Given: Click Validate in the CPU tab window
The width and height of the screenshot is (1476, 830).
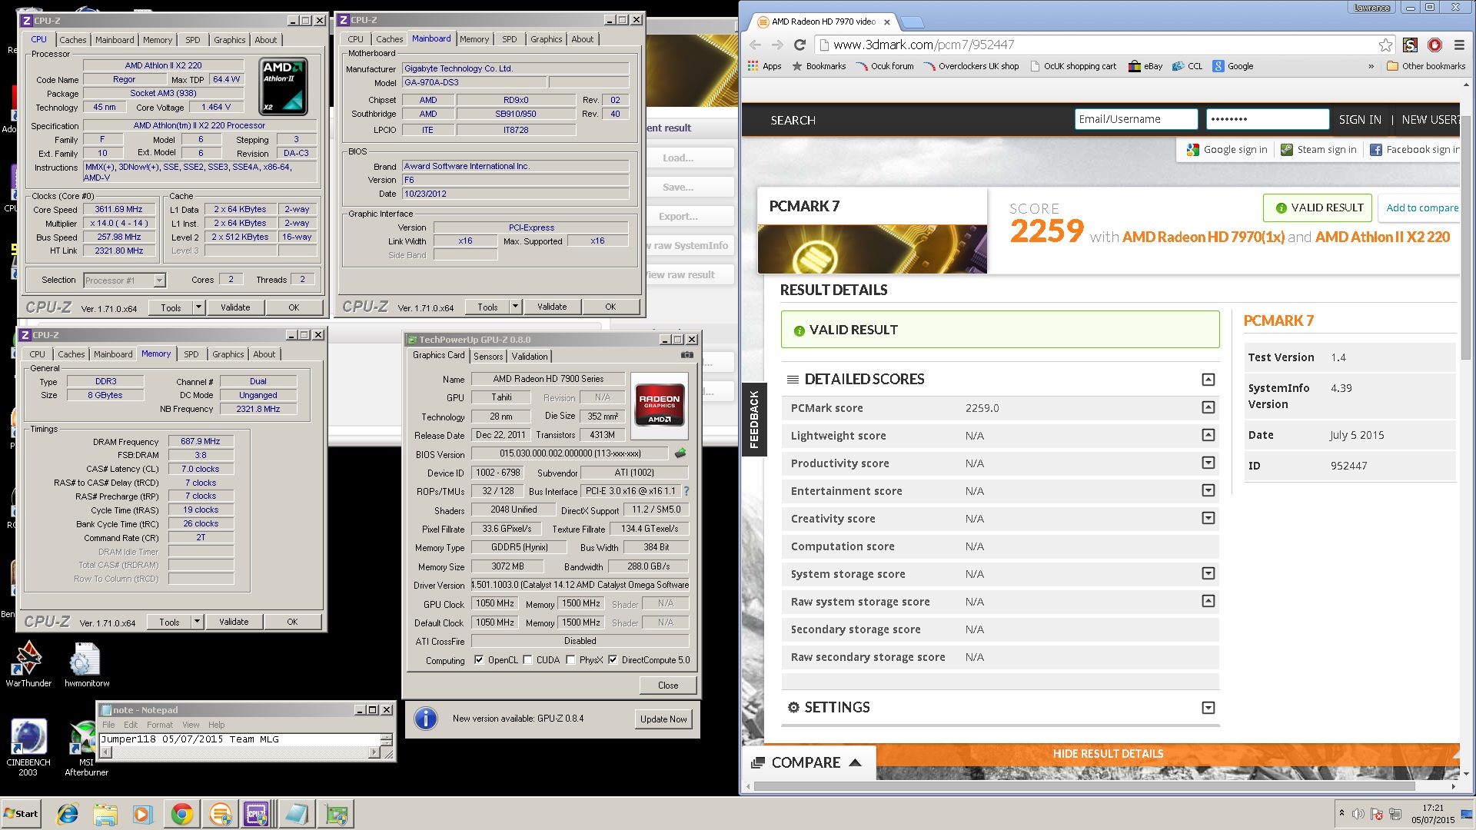Looking at the screenshot, I should coord(235,307).
